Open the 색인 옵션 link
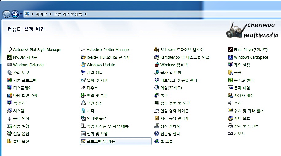The width and height of the screenshot is (281, 156). coord(95,103)
